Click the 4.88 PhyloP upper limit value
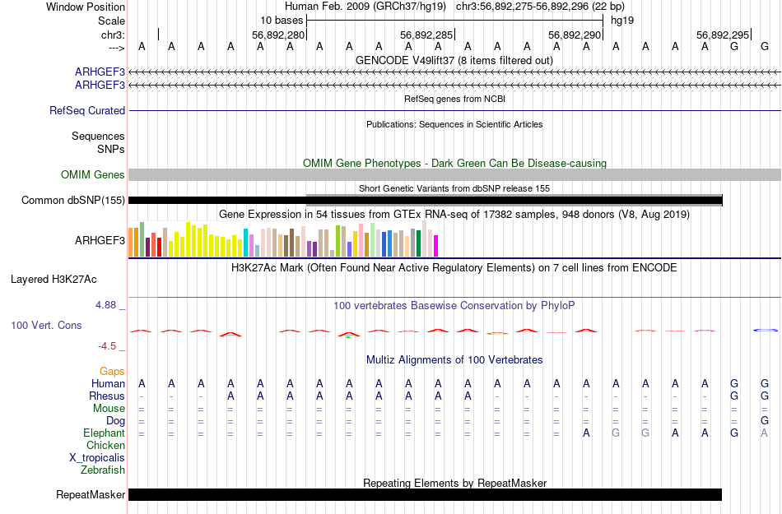Image resolution: width=782 pixels, height=514 pixels. coord(105,305)
